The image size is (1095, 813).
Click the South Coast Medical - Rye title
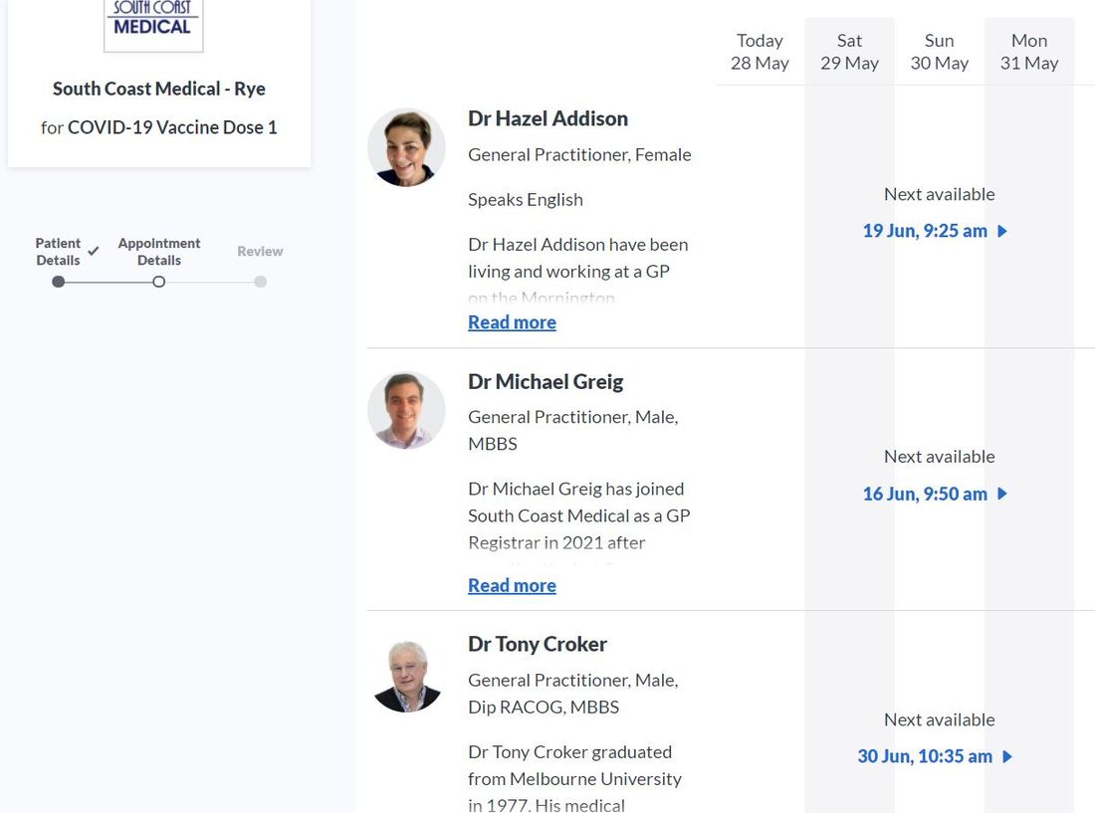click(159, 89)
